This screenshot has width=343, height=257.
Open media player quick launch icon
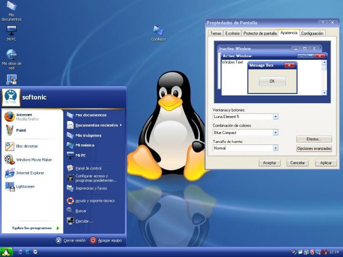pos(35,252)
